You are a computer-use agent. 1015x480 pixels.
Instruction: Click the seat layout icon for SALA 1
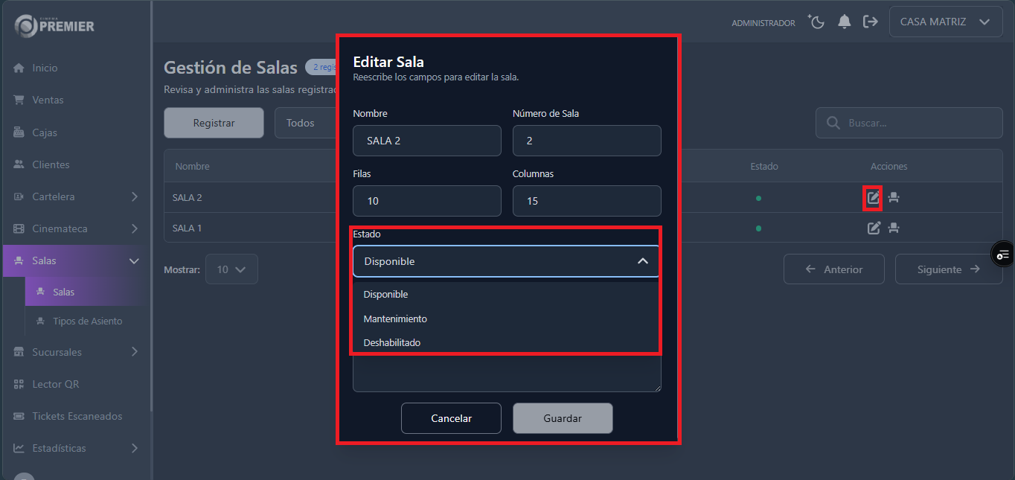(x=894, y=228)
